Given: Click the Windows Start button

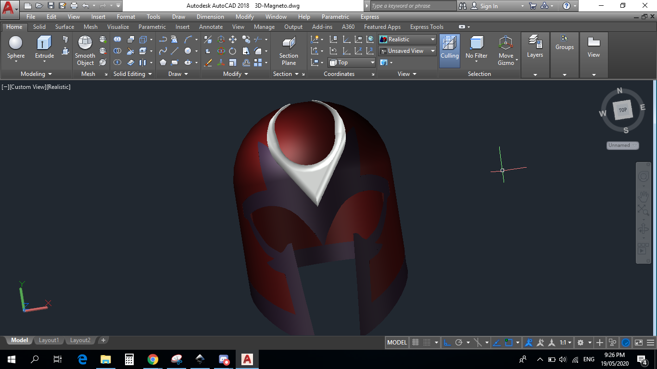Looking at the screenshot, I should coord(12,359).
